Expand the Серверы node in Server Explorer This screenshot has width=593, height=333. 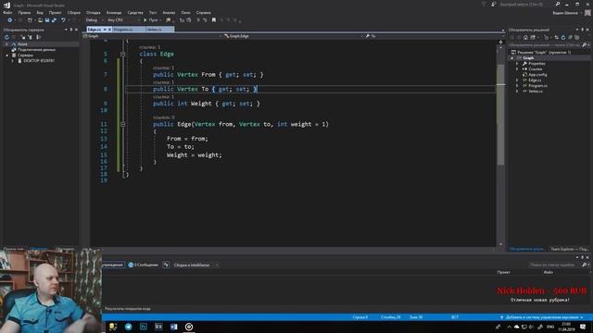pos(6,55)
